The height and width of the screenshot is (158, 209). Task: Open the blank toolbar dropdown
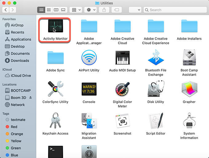tap(135, 10)
